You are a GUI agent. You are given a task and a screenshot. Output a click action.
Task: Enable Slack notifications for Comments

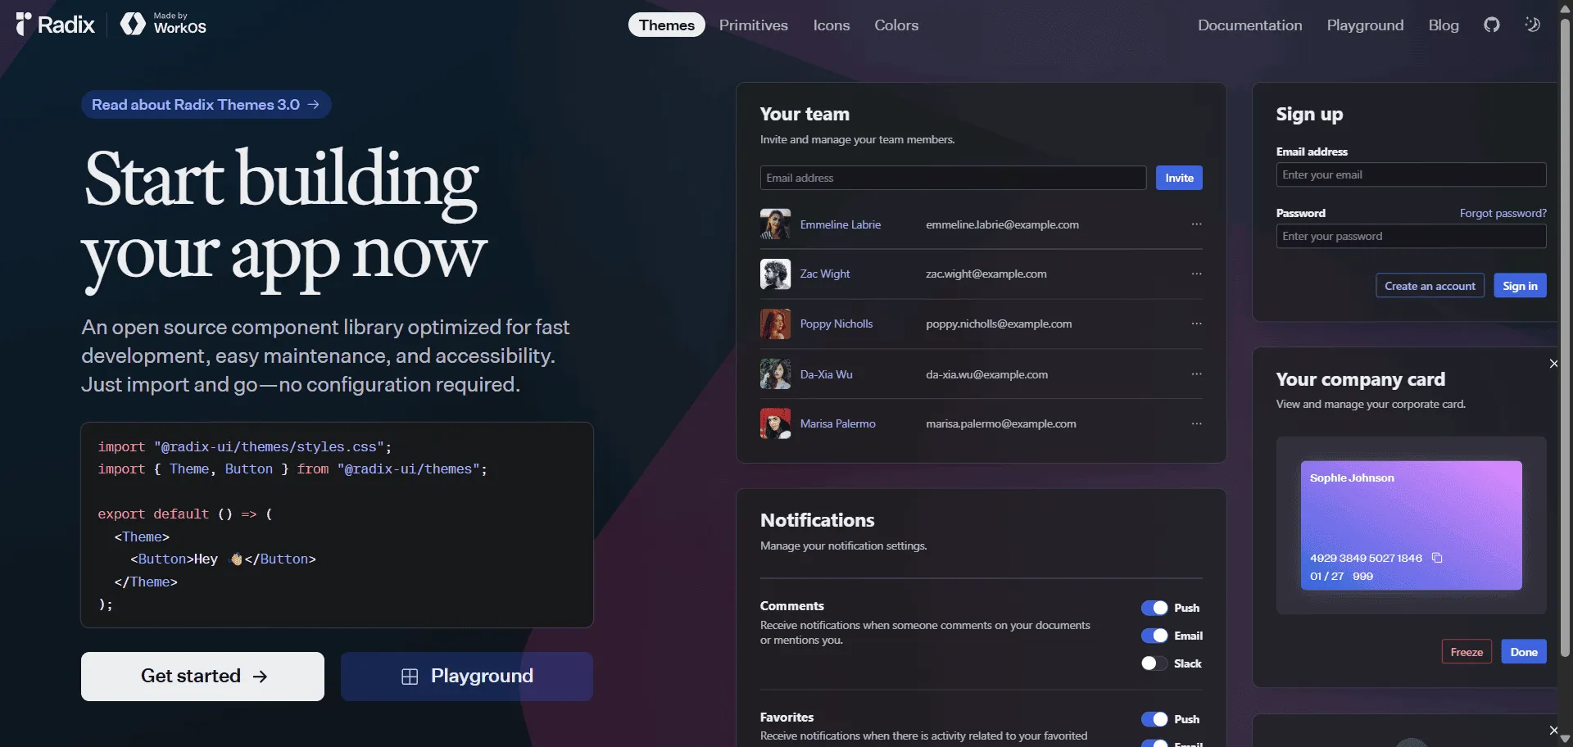(1154, 663)
